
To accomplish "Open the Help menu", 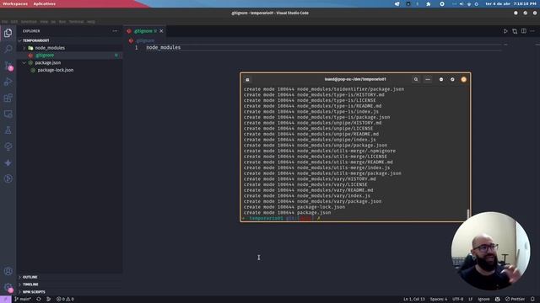I will (x=91, y=22).
